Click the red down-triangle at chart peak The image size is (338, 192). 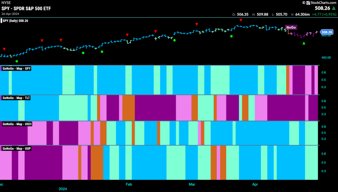(241, 20)
